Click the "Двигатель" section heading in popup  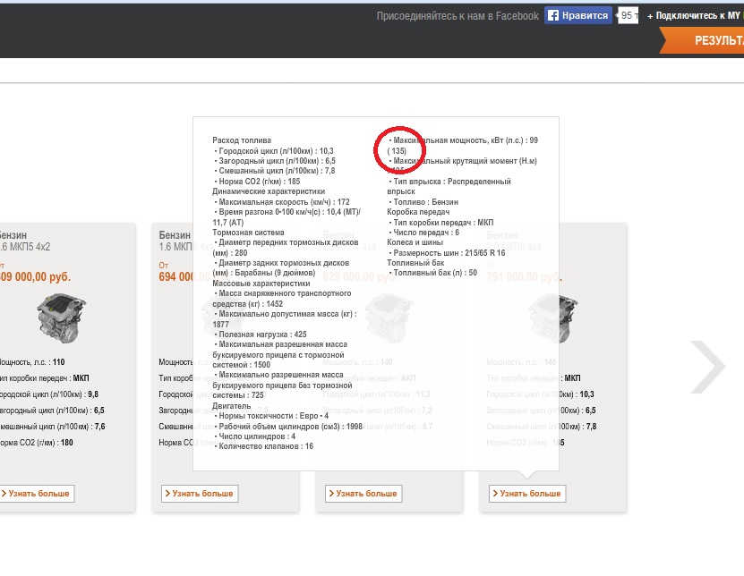(232, 405)
